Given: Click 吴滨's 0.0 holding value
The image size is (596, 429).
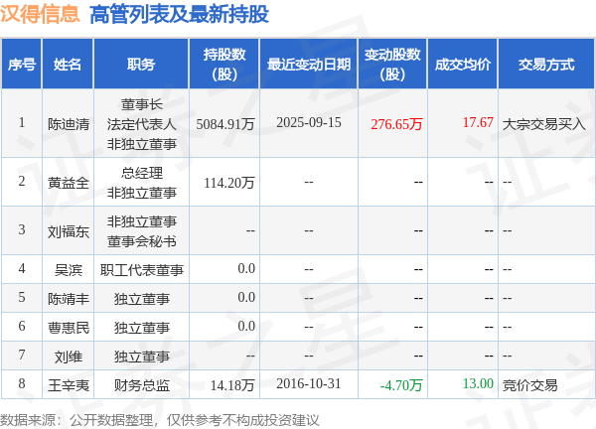Looking at the screenshot, I should pyautogui.click(x=246, y=269).
